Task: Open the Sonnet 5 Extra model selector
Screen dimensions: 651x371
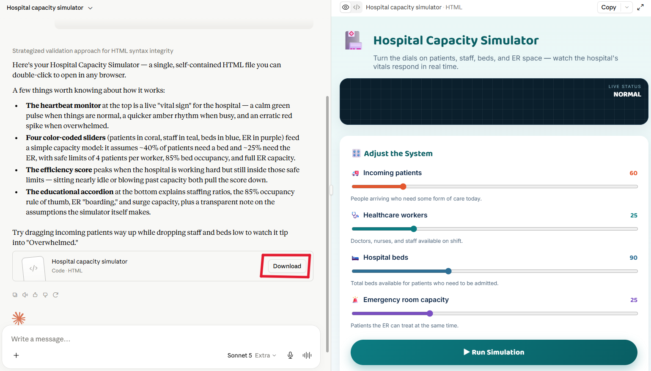Action: point(252,355)
